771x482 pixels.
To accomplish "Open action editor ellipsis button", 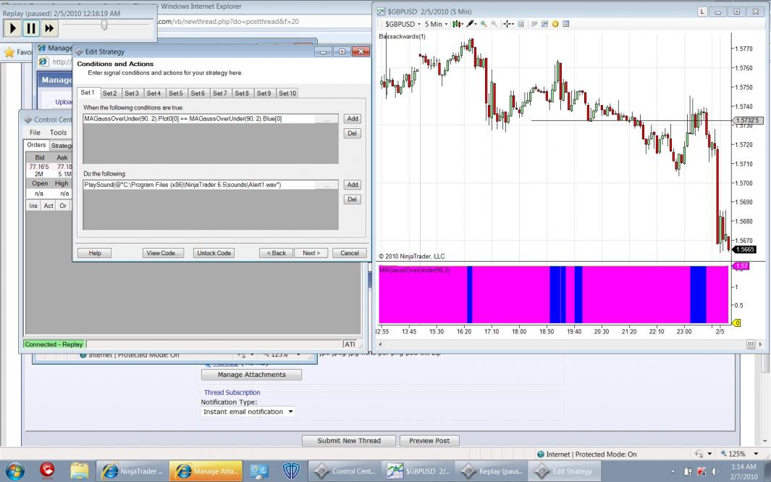I will click(x=327, y=185).
